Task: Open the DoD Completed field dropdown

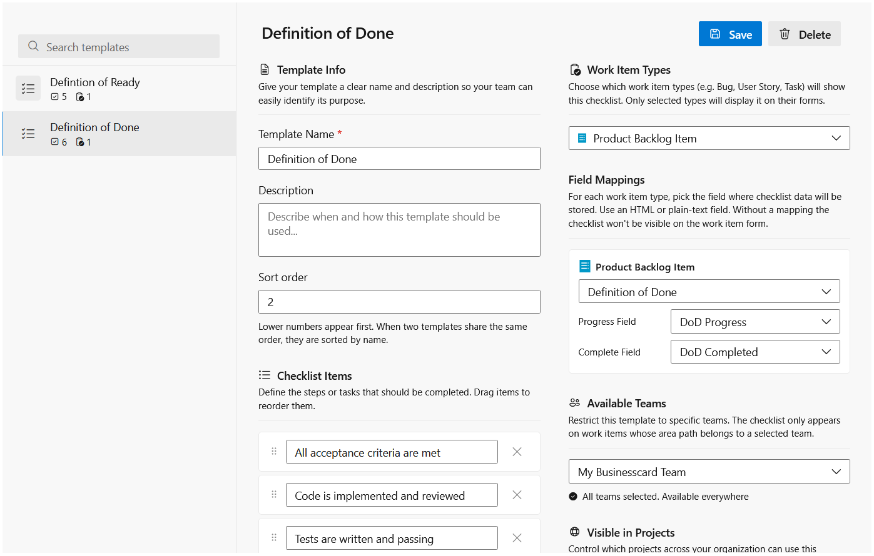Action: click(x=755, y=352)
